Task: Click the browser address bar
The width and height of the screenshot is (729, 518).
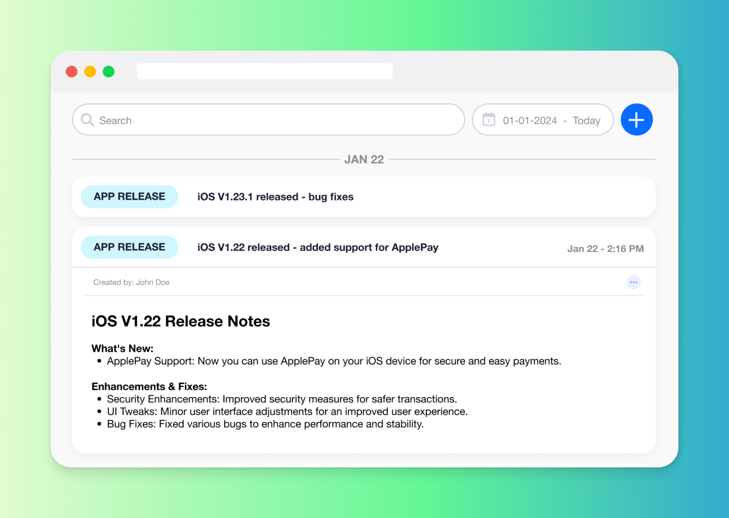Action: (265, 71)
